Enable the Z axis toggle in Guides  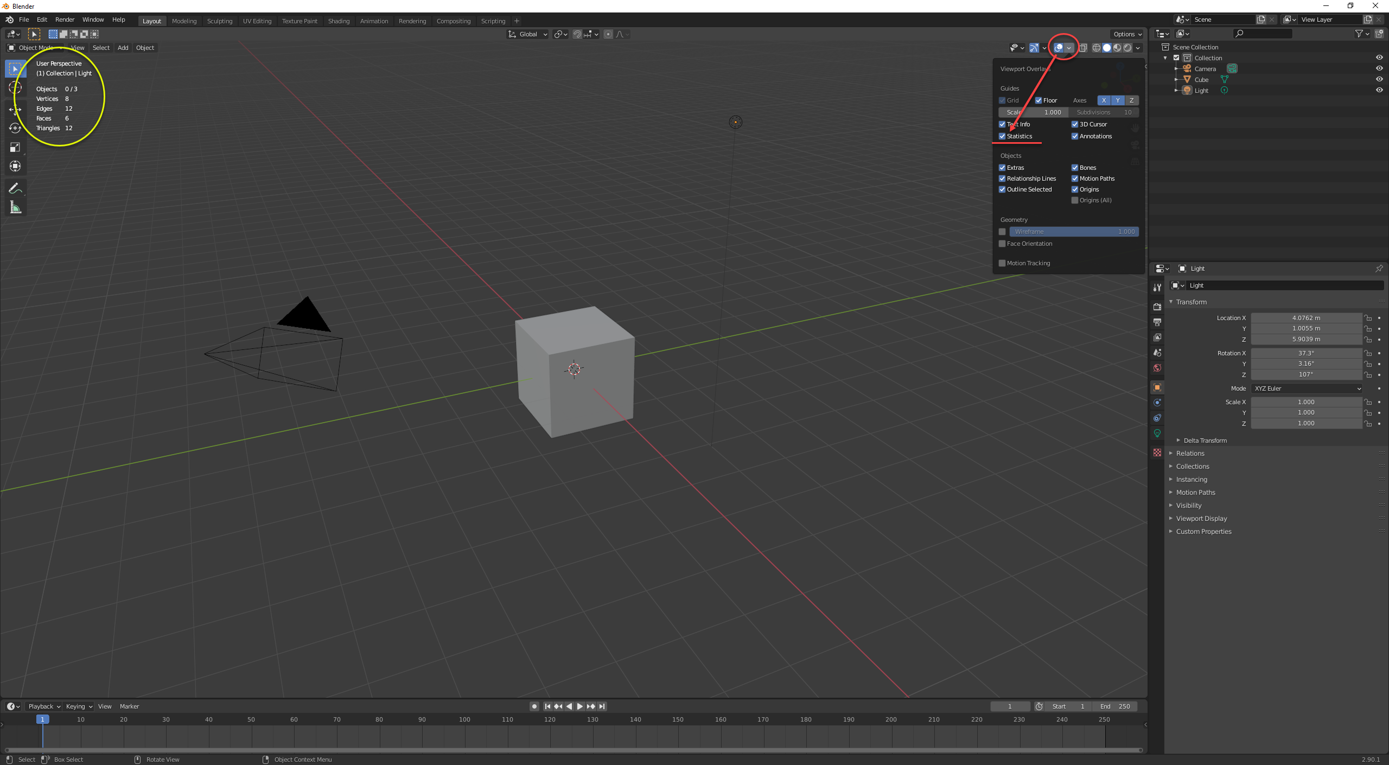1131,100
